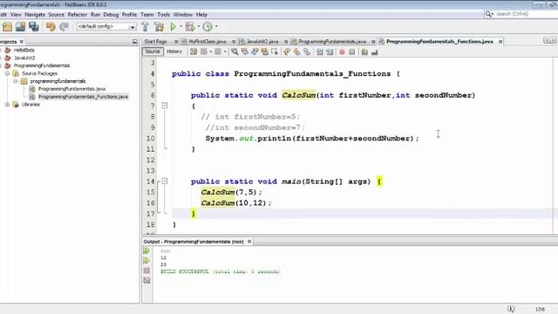Click the Open Project toolbar icon

pos(20,27)
